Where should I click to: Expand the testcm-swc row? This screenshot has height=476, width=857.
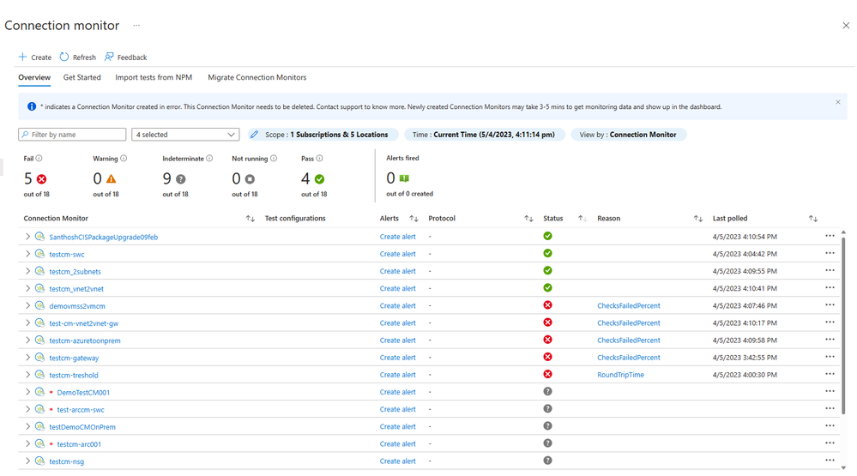27,254
